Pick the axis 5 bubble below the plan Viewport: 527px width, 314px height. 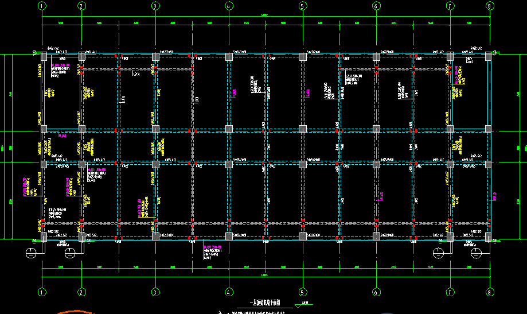(302, 292)
